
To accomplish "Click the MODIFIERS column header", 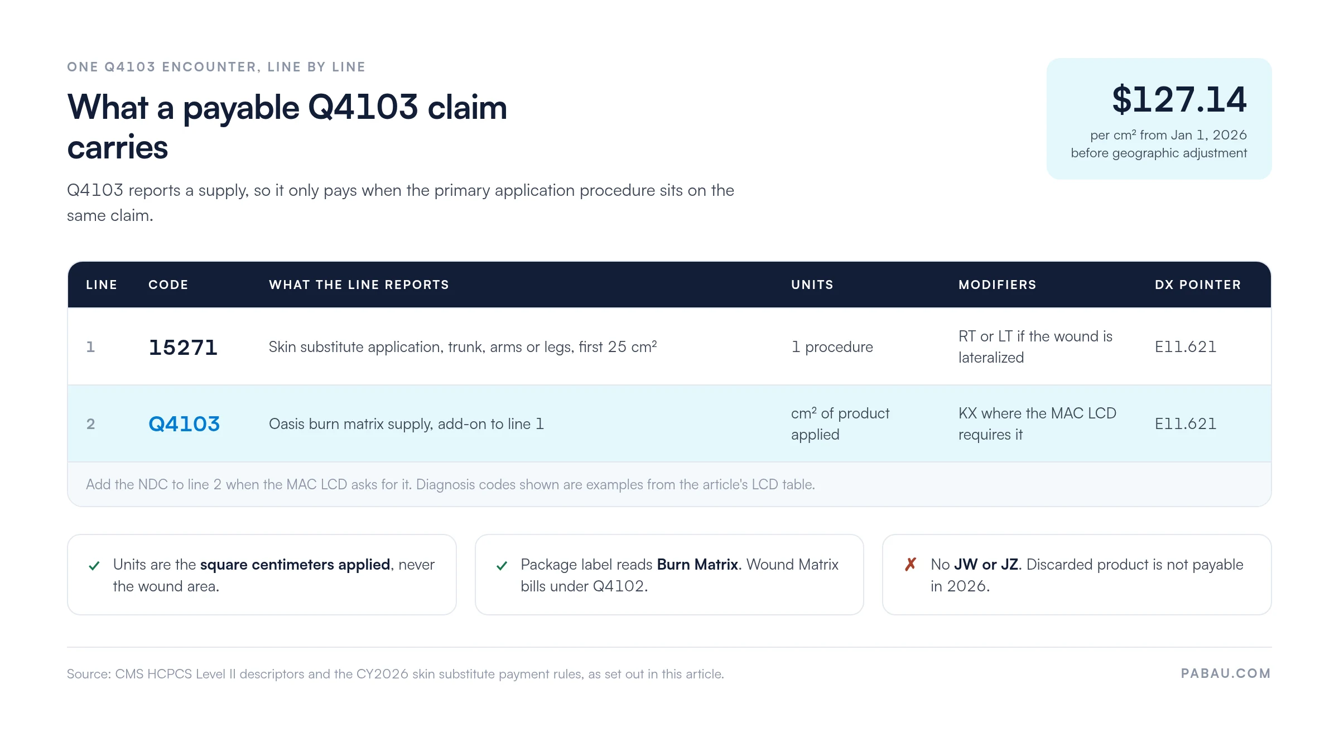I will coord(997,285).
